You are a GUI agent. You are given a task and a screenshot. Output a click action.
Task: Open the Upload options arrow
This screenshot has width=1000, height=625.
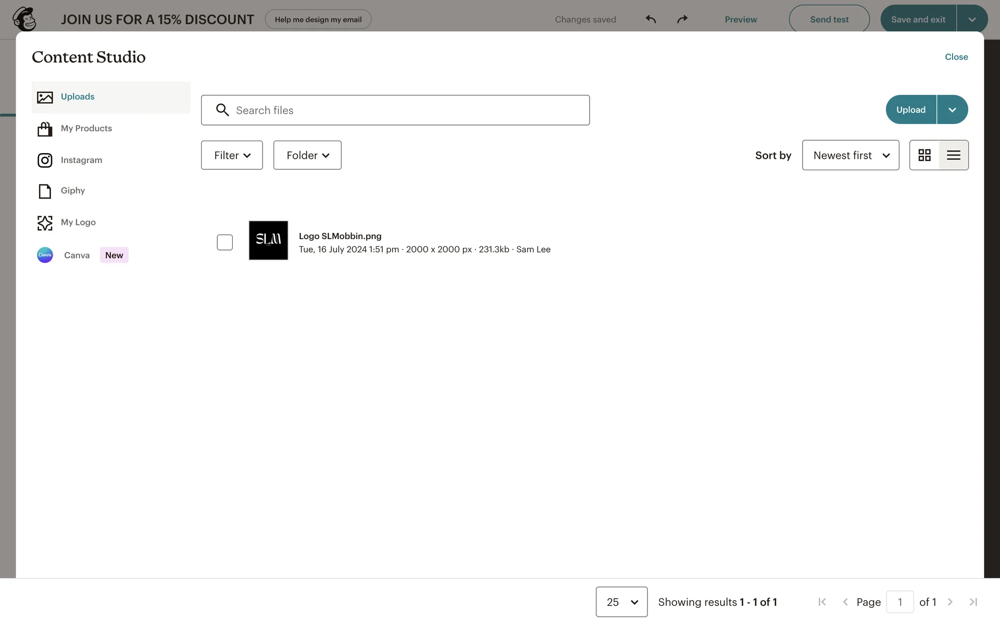pyautogui.click(x=952, y=110)
